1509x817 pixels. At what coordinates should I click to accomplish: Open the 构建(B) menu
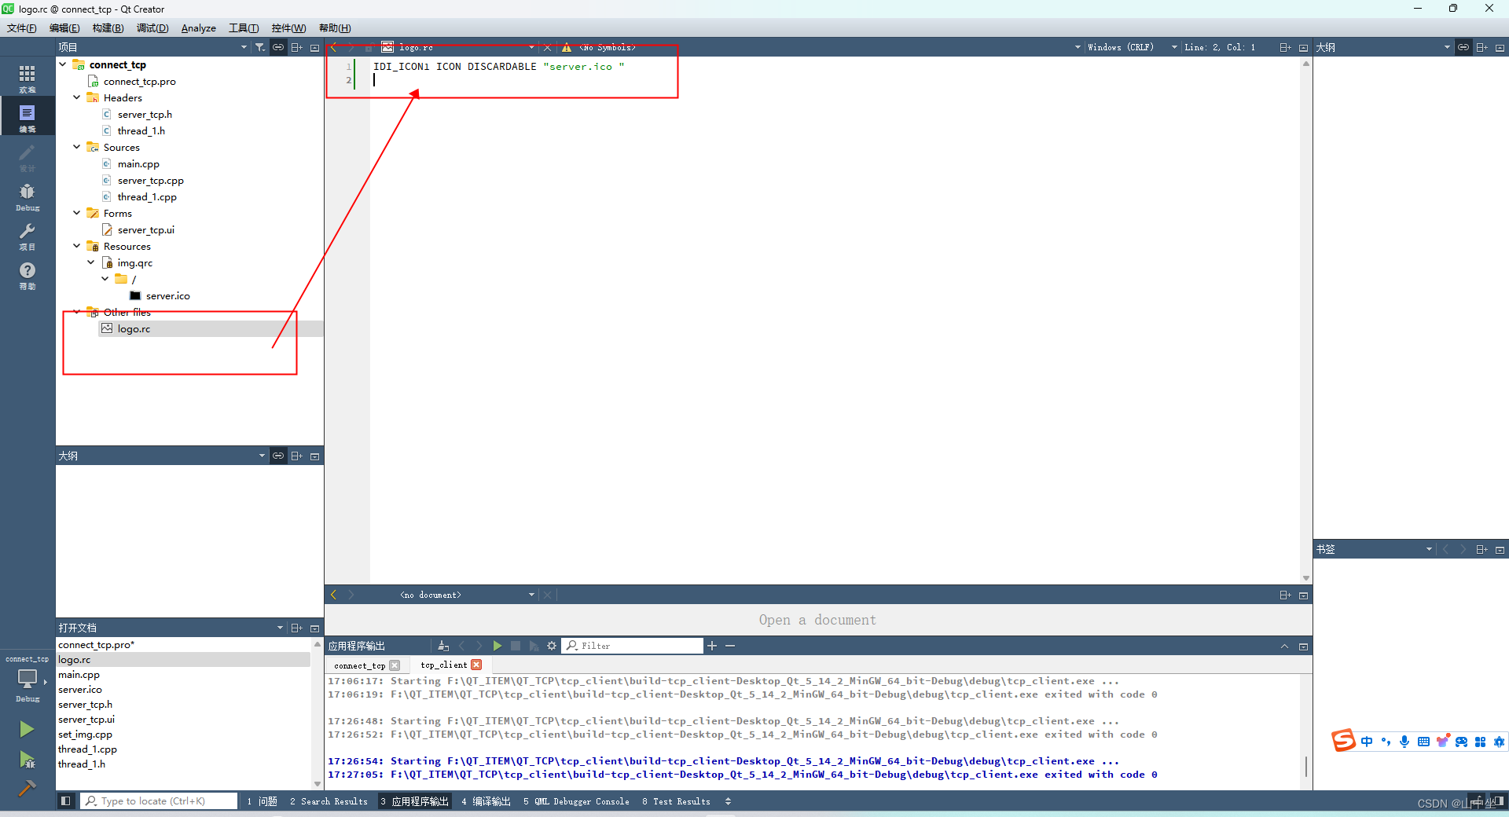(x=108, y=28)
